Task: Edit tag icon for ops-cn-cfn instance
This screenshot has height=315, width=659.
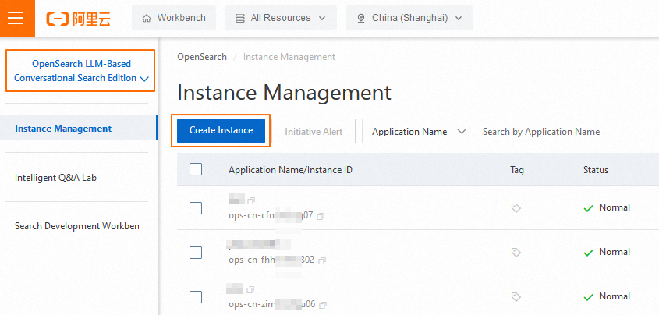Action: 516,208
